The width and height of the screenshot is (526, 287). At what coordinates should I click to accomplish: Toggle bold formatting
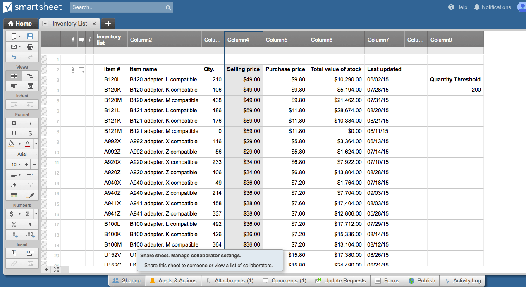click(x=14, y=123)
